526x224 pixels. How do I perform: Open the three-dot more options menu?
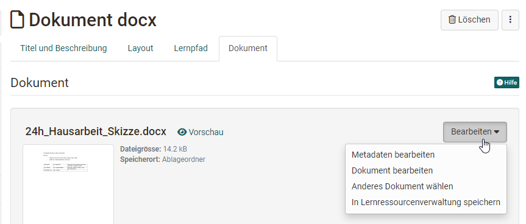510,19
